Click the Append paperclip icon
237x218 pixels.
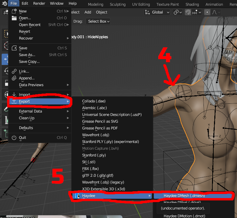14,78
